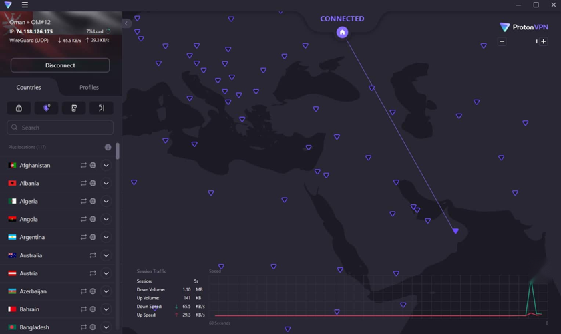Image resolution: width=561 pixels, height=334 pixels.
Task: Toggle NetShield shield feature
Action: [46, 108]
